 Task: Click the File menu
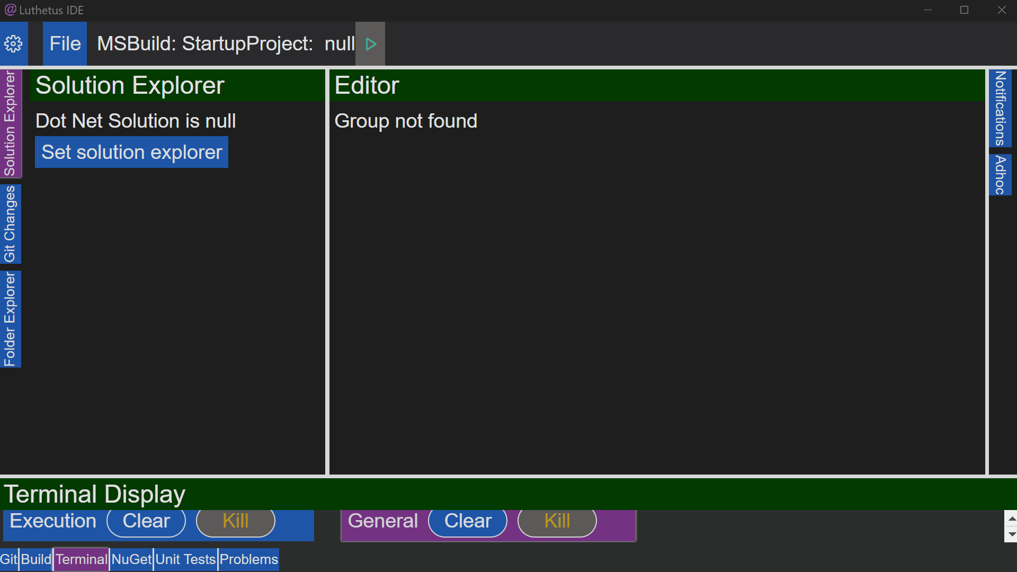point(64,43)
